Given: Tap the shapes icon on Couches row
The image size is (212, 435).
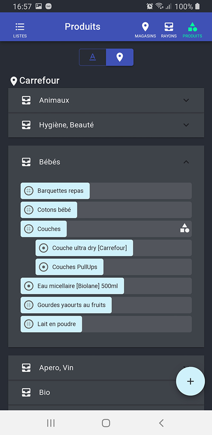Looking at the screenshot, I should [185, 228].
